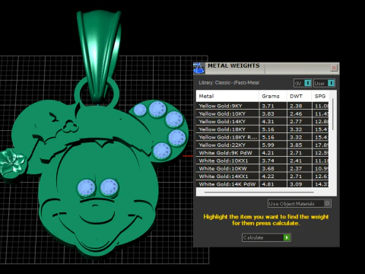
Task: Click the Library: Classic - (Fast)-Metal label
Action: tap(229, 83)
